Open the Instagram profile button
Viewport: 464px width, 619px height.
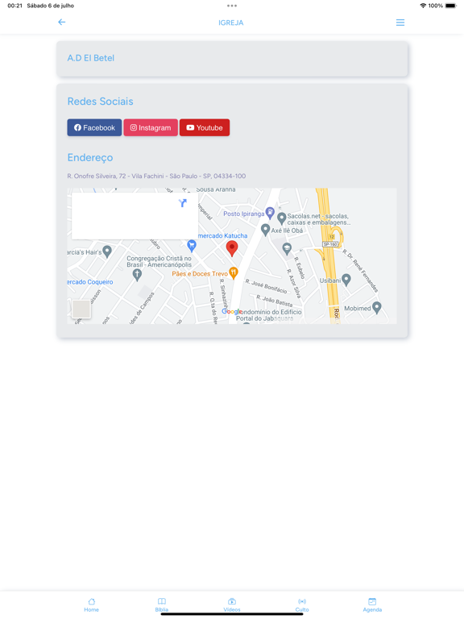point(151,127)
